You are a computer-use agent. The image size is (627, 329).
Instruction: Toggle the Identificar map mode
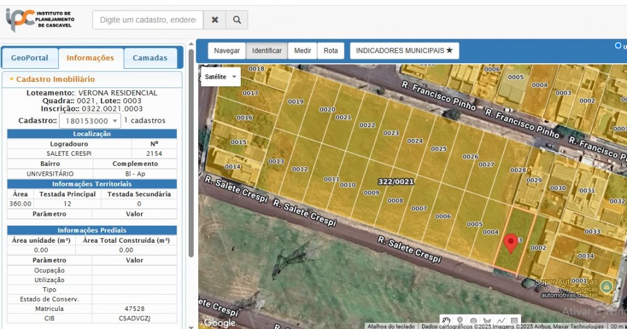click(x=267, y=51)
